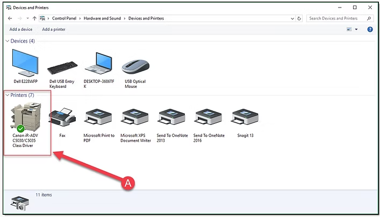Viewport: 380px width, 217px height.
Task: Collapse the Devices (4) group
Action: tap(7, 41)
